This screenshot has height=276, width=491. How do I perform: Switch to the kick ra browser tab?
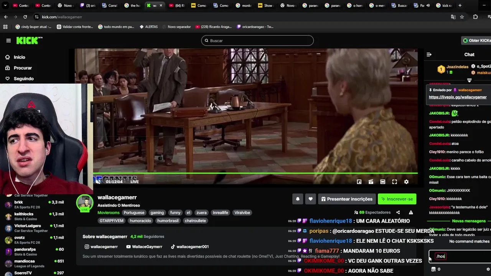(443, 5)
